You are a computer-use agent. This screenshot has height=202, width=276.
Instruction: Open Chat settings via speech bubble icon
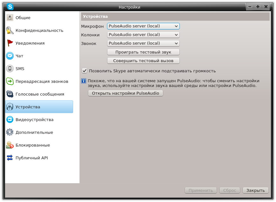pyautogui.click(x=10, y=56)
